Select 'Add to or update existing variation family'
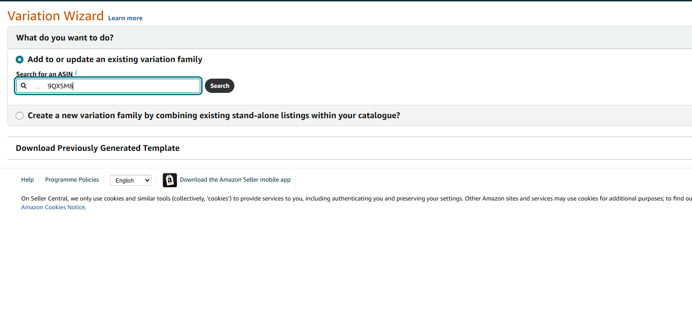 pos(19,59)
